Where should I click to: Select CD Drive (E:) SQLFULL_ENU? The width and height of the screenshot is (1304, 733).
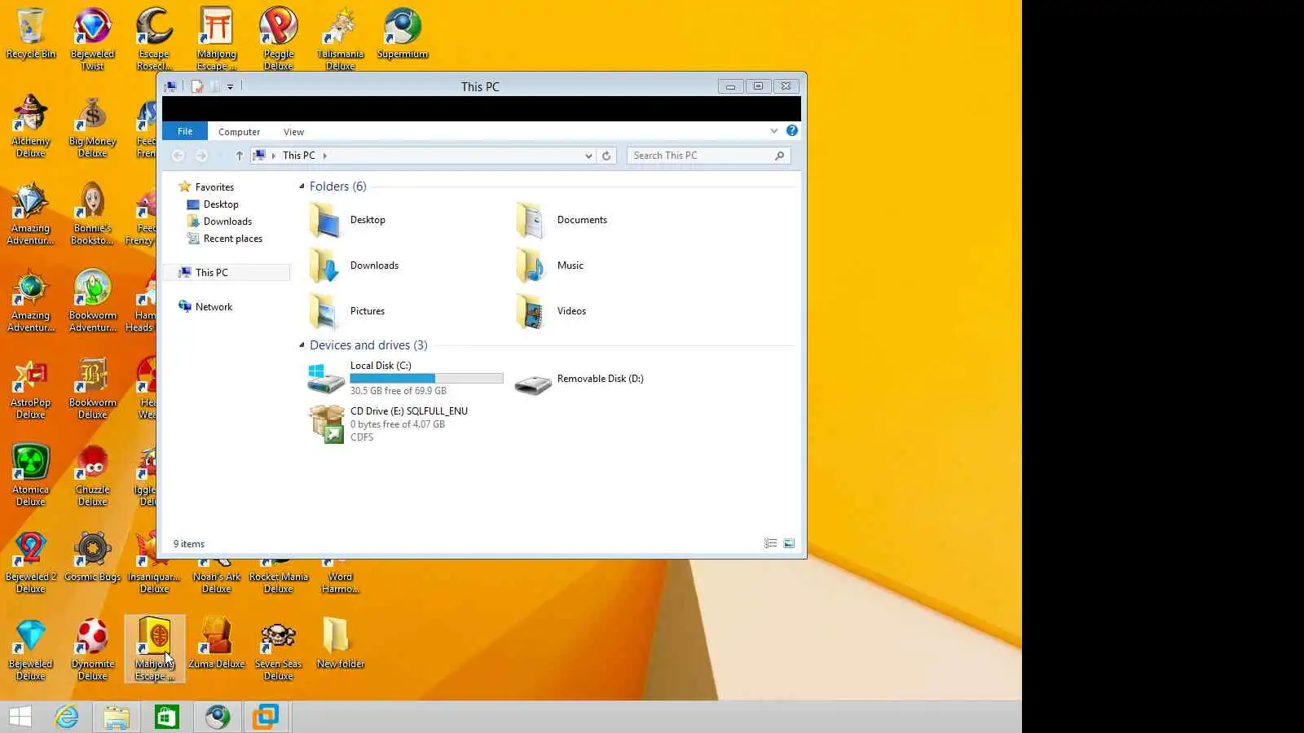tap(389, 424)
